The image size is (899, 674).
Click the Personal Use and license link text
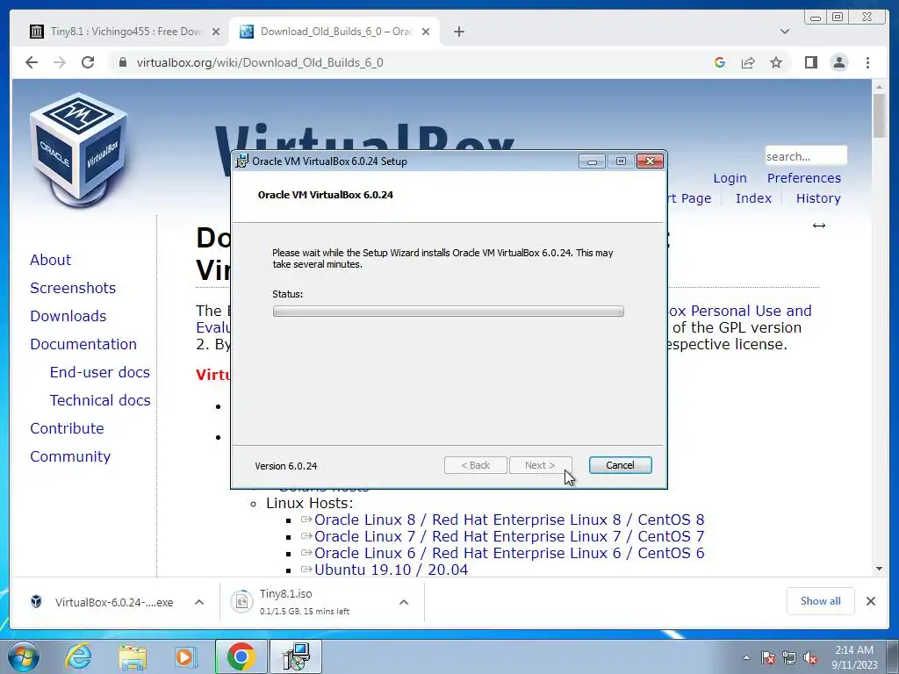(741, 312)
